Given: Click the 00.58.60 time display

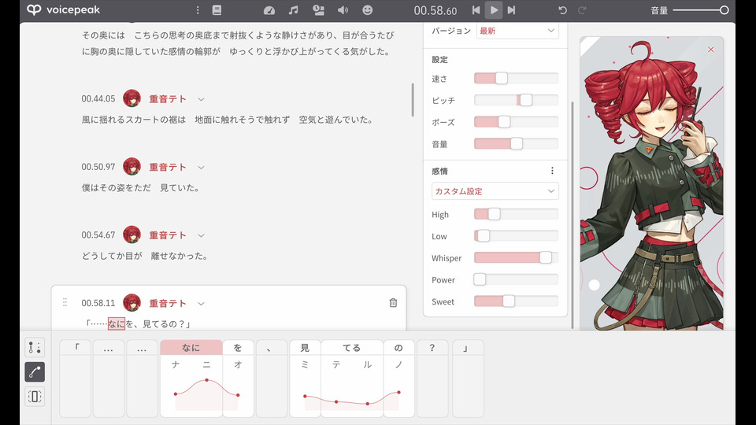Looking at the screenshot, I should [x=435, y=10].
